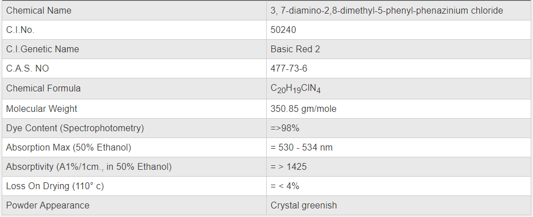This screenshot has height=217, width=533.
Task: Click the Chemical Formula label
Action: point(44,89)
